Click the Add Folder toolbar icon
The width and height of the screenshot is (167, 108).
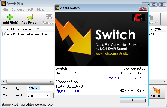point(30,17)
